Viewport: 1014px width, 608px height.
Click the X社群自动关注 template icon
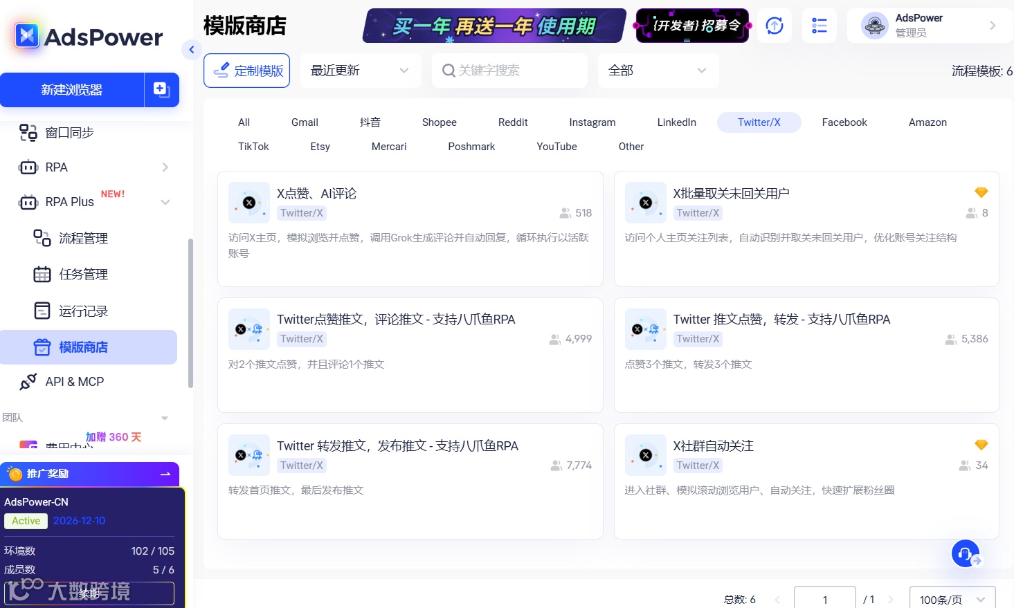[x=646, y=455]
